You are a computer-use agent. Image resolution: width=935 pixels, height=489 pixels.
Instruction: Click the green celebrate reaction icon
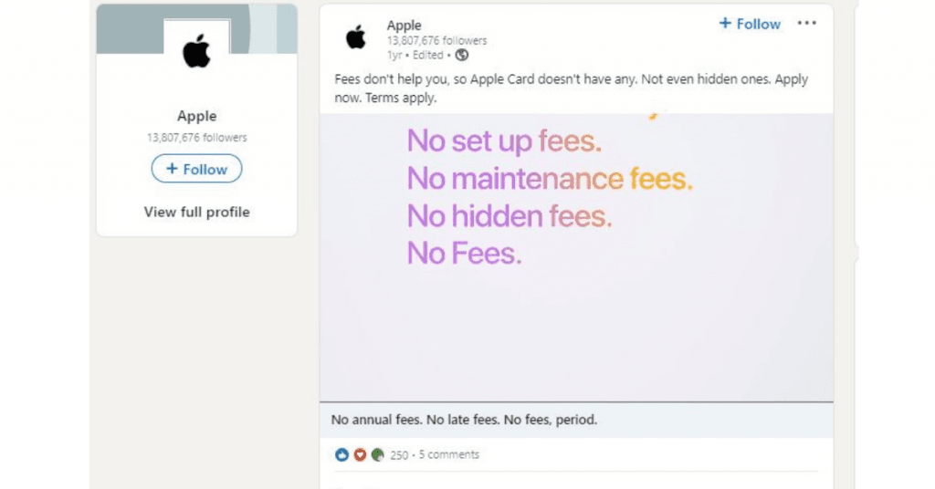coord(377,455)
